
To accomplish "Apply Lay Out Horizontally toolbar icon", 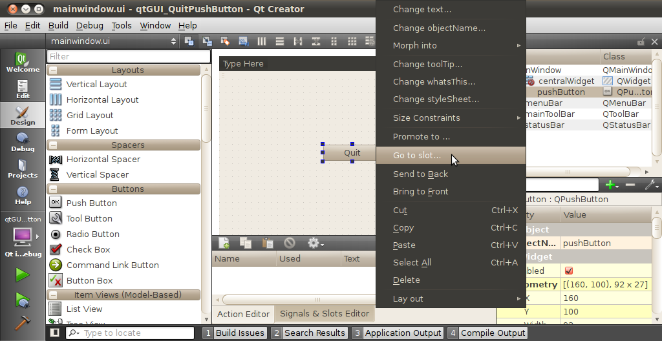I will [x=262, y=41].
